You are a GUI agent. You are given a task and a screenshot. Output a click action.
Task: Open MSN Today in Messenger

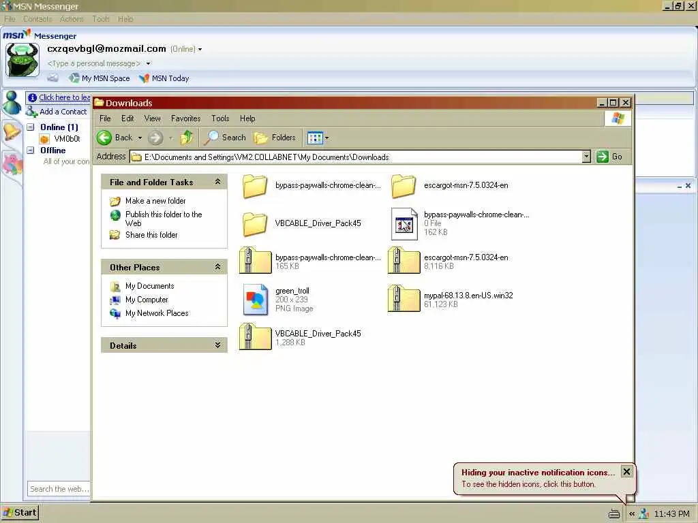tap(164, 78)
